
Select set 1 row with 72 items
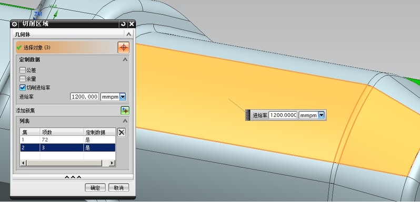(68, 140)
